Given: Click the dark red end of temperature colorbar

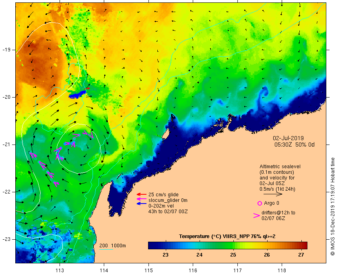Looking at the screenshot, I should point(304,245).
